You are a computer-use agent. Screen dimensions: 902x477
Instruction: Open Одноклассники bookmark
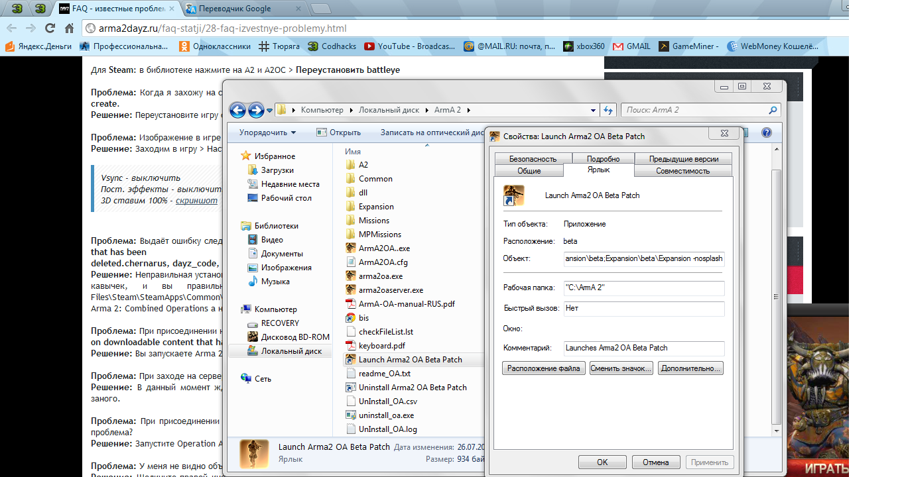[x=215, y=46]
